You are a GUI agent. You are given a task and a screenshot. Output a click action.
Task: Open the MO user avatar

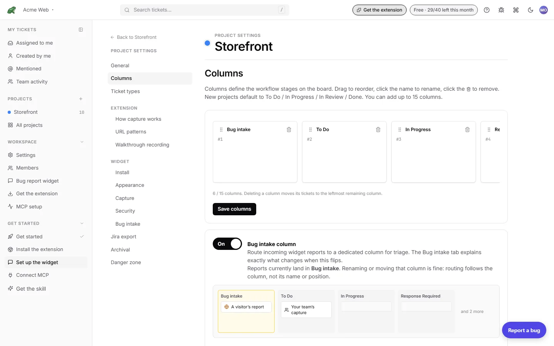pyautogui.click(x=544, y=10)
